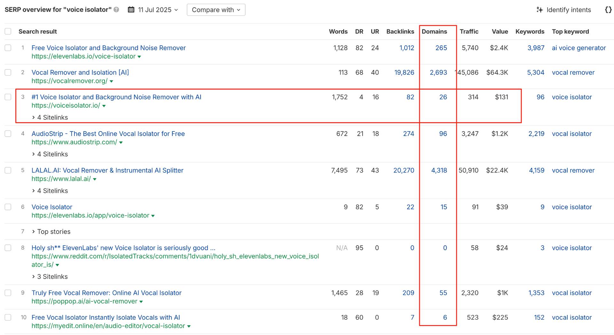Click domains count 4,318 for LALAL.AI
The height and width of the screenshot is (335, 614).
[439, 170]
